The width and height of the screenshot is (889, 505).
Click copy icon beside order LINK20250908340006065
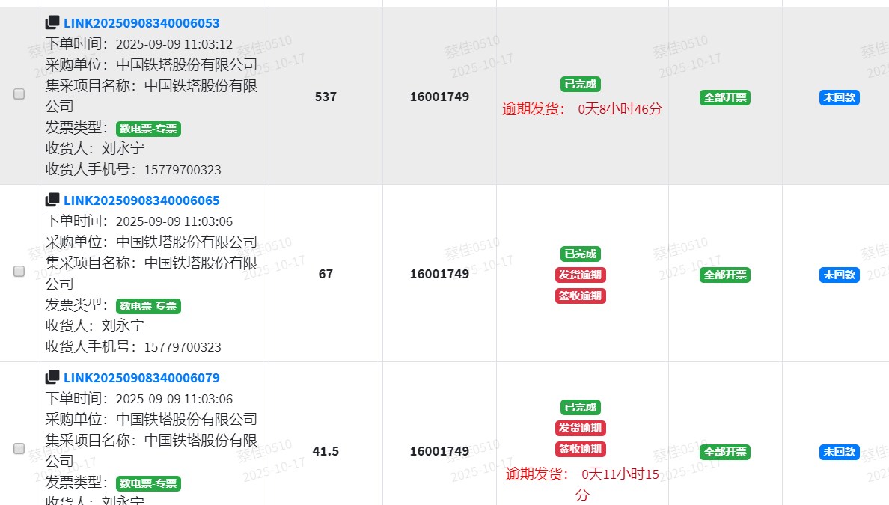click(x=52, y=201)
